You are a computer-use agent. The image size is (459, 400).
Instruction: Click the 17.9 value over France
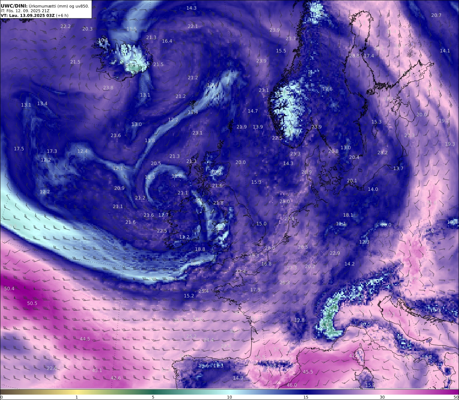(255, 290)
